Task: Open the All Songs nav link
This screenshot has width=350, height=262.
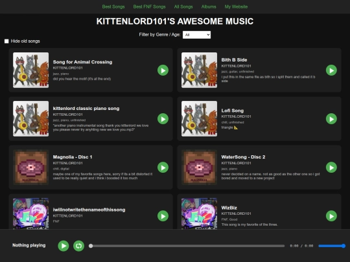Action: [x=183, y=6]
